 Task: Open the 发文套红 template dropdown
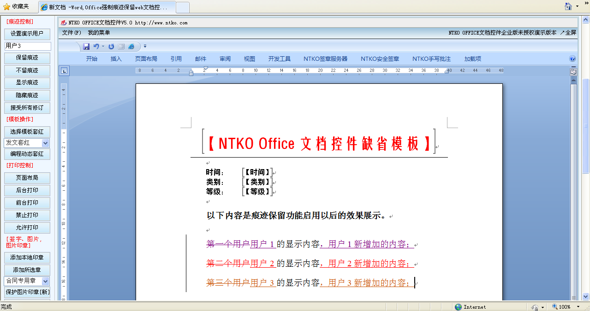point(45,143)
